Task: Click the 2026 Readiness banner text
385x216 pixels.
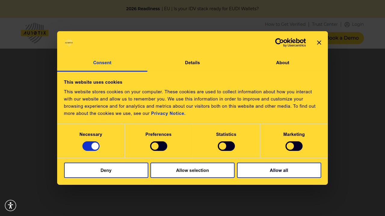Action: pos(143,9)
